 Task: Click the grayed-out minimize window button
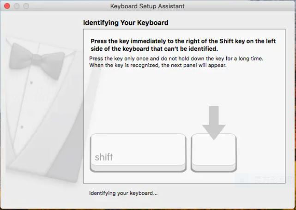point(17,6)
